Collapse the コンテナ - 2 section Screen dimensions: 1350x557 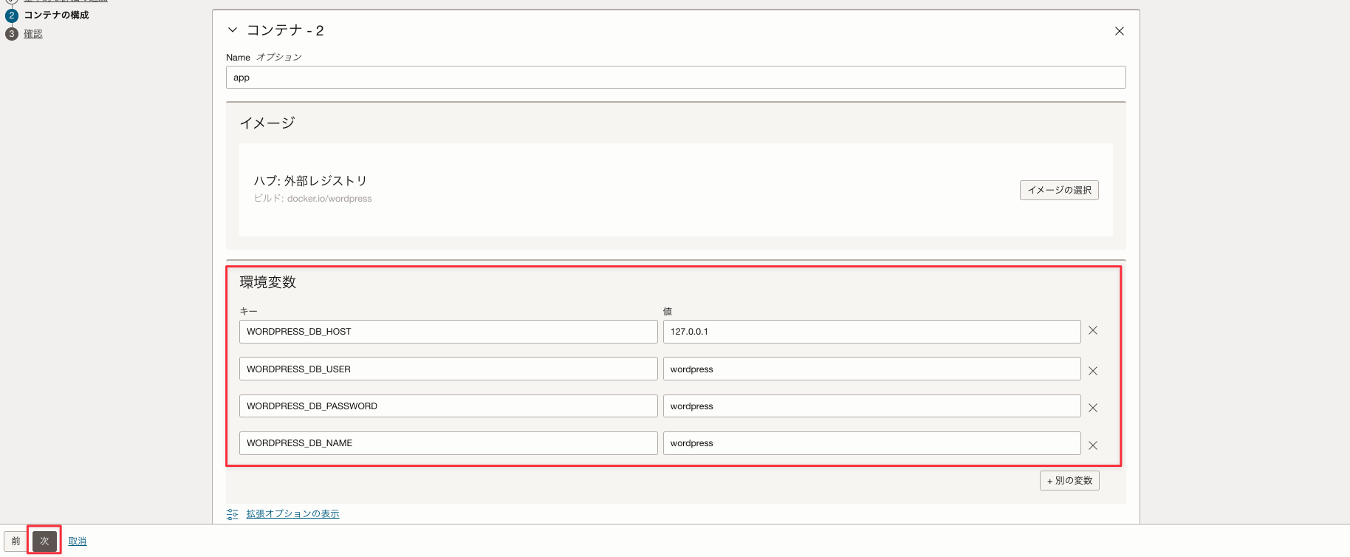coord(233,30)
